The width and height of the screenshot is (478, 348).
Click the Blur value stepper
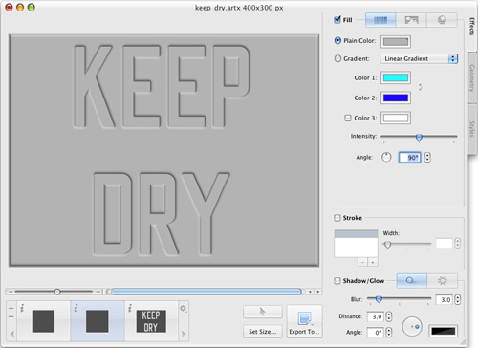pos(458,299)
